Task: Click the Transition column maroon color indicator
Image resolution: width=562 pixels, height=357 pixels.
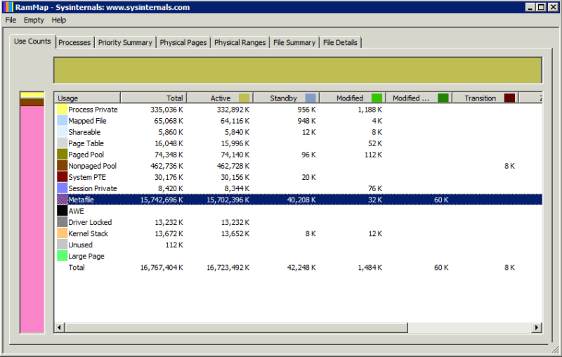Action: (510, 98)
